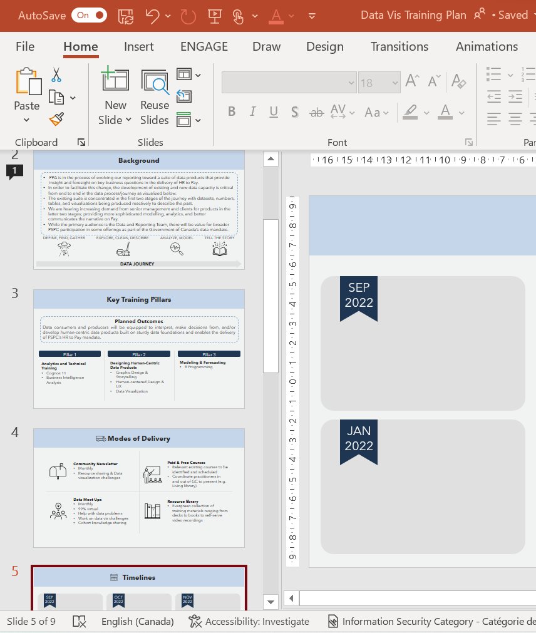Open the File tab

25,46
